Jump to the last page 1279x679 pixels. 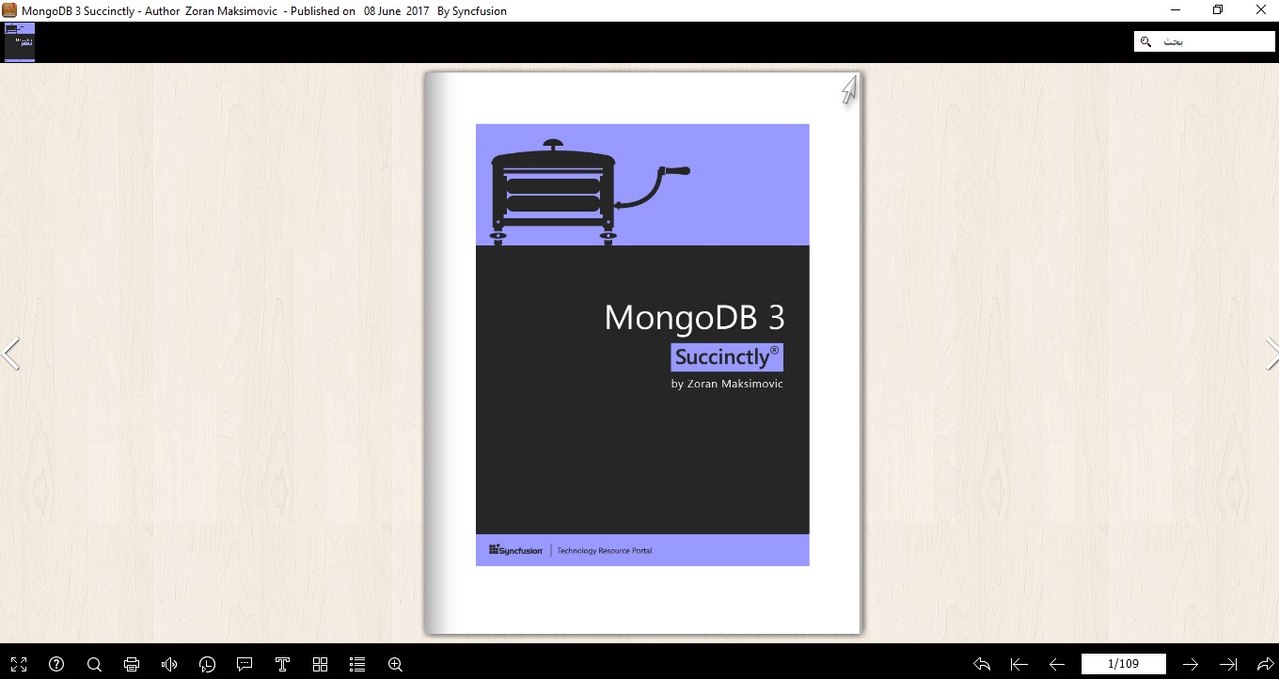tap(1228, 665)
